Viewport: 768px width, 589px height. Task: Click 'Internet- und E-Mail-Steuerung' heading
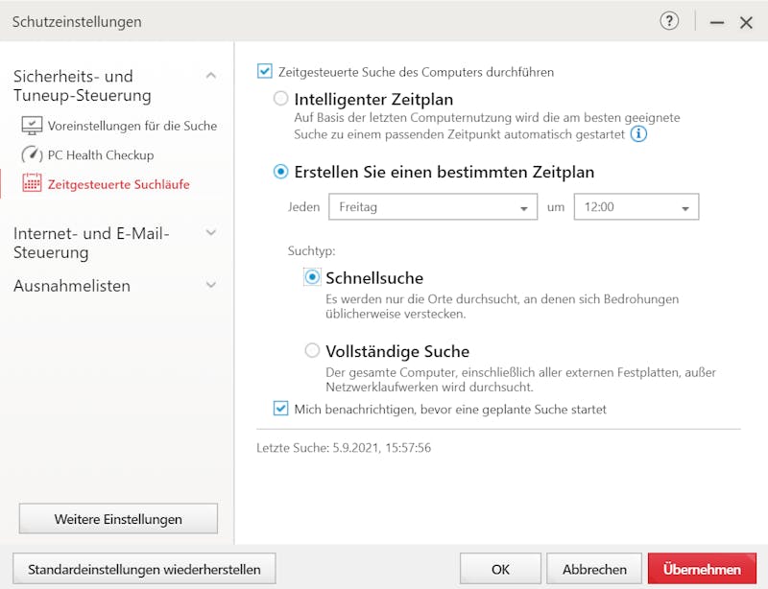[91, 243]
